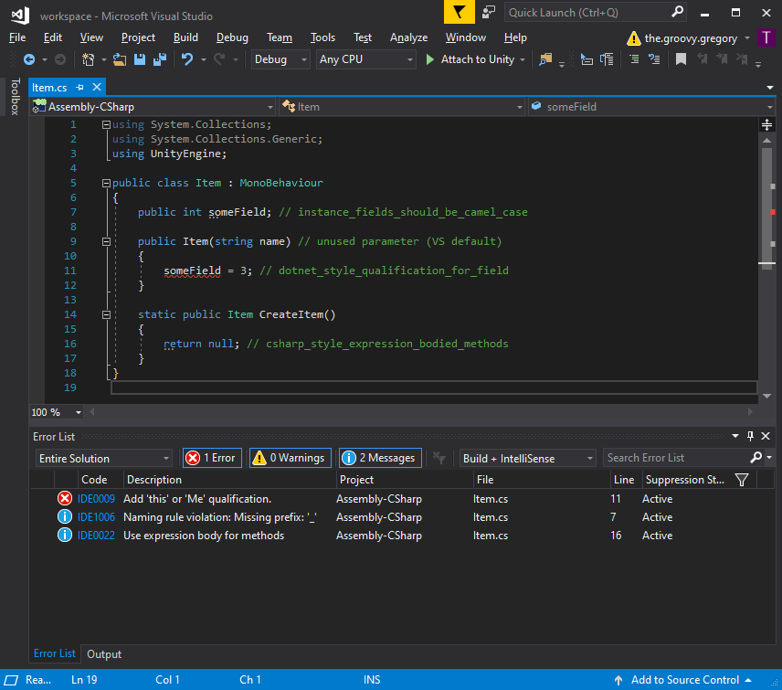Toggle the 0 Warnings filter
Viewport: 782px width, 690px height.
290,457
